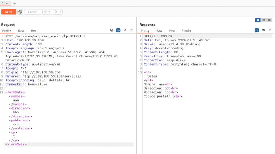Switch Response view to Raw tab
This screenshot has height=154, width=275.
click(x=159, y=31)
